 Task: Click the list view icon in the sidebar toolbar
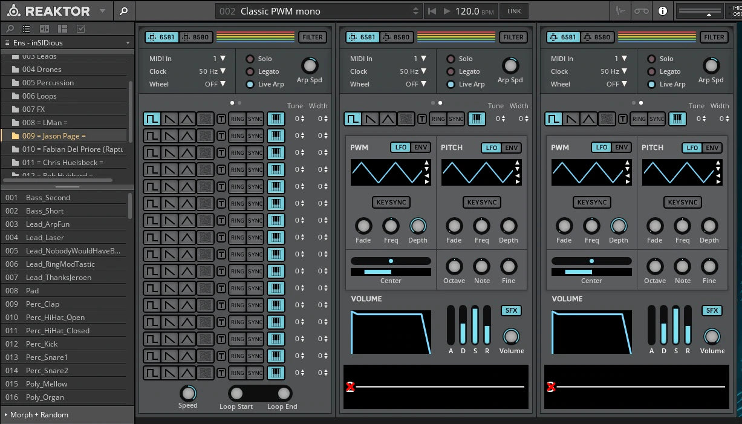tap(26, 28)
